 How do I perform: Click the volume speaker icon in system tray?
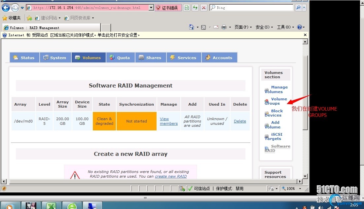(321, 207)
